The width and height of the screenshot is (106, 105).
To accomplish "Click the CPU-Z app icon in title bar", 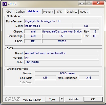I will pyautogui.click(x=5, y=4).
